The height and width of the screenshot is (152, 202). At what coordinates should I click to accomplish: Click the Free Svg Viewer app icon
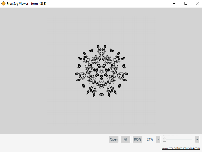[x=3, y=4]
